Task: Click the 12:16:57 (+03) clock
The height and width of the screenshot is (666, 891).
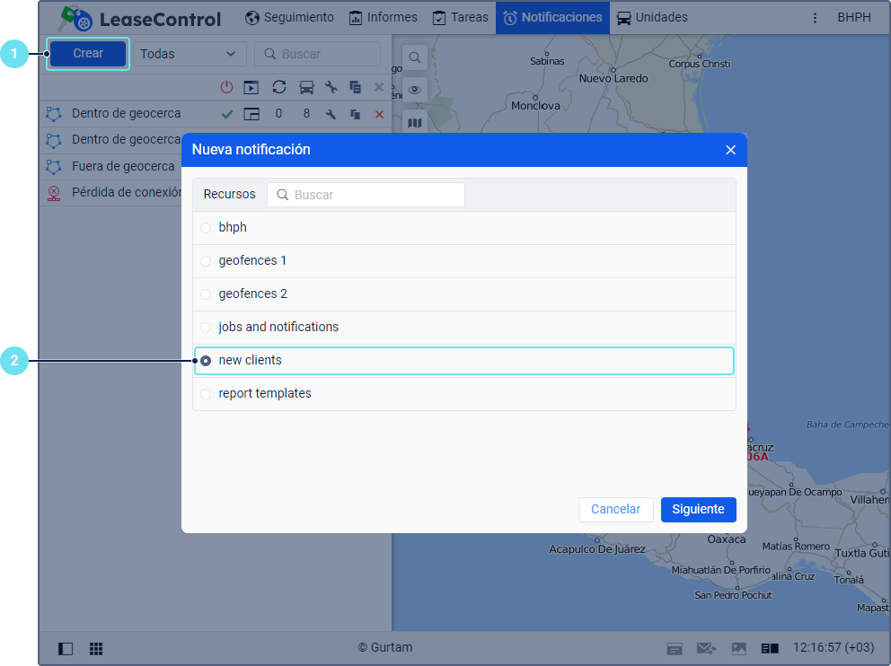Action: click(x=833, y=647)
